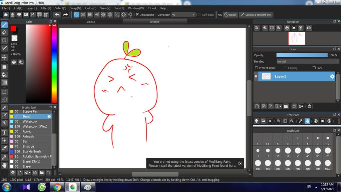Choose brush size 100 preset
The height and width of the screenshot is (192, 341).
tap(258, 165)
